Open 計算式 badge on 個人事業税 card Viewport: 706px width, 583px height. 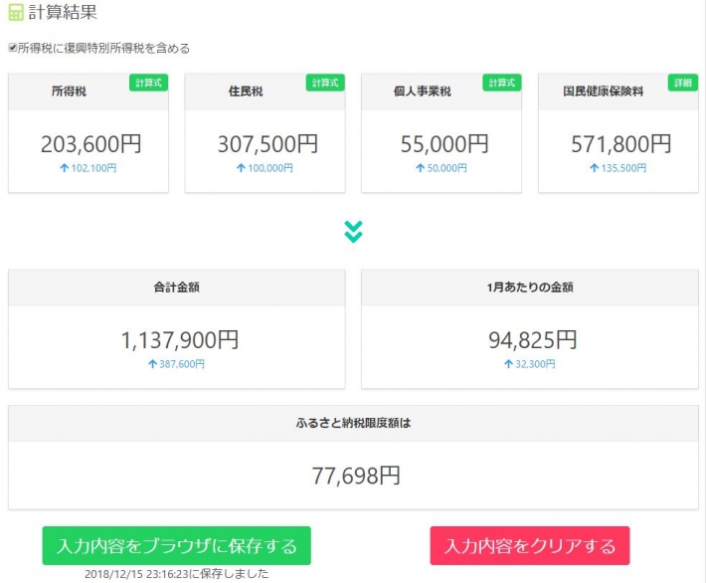click(x=501, y=83)
